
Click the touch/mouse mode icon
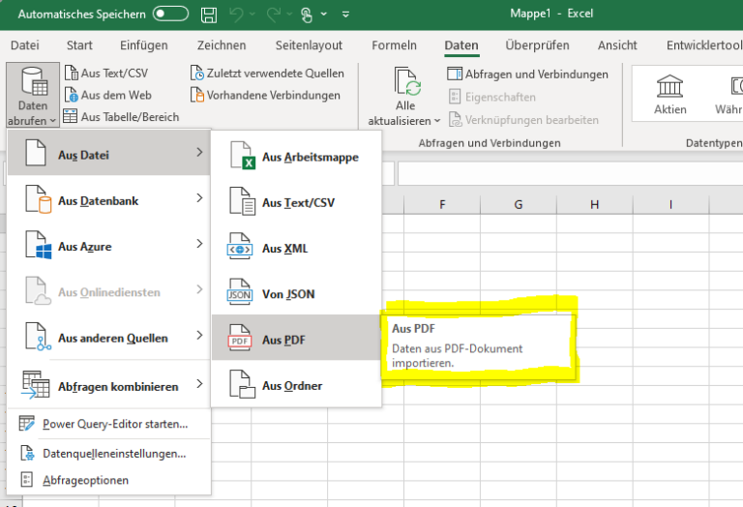(x=307, y=15)
